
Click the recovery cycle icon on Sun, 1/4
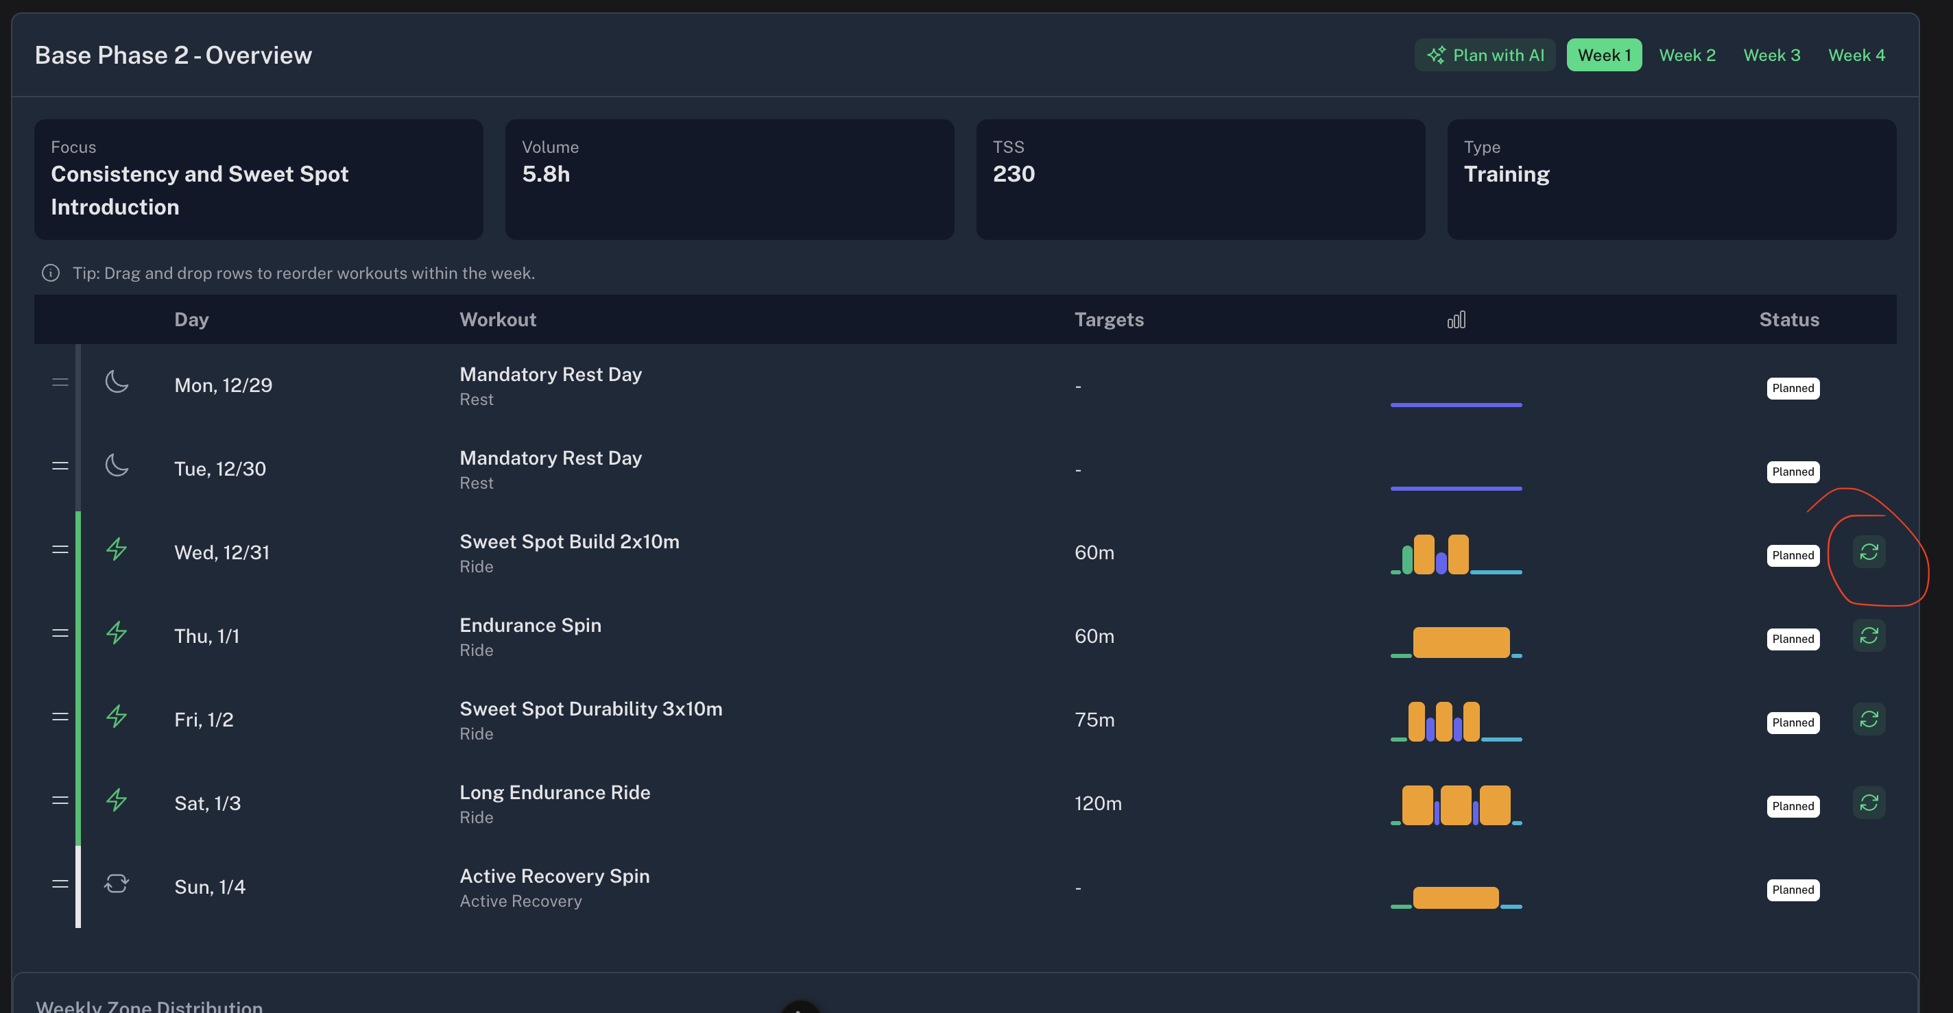click(116, 883)
